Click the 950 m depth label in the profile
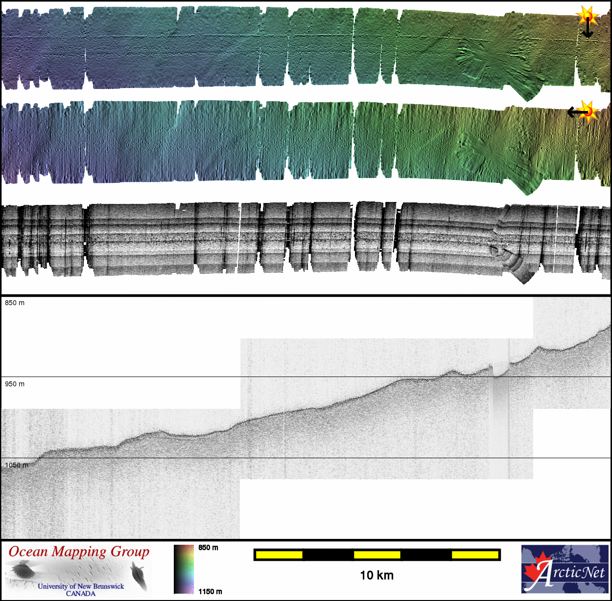This screenshot has width=612, height=601. [15, 384]
